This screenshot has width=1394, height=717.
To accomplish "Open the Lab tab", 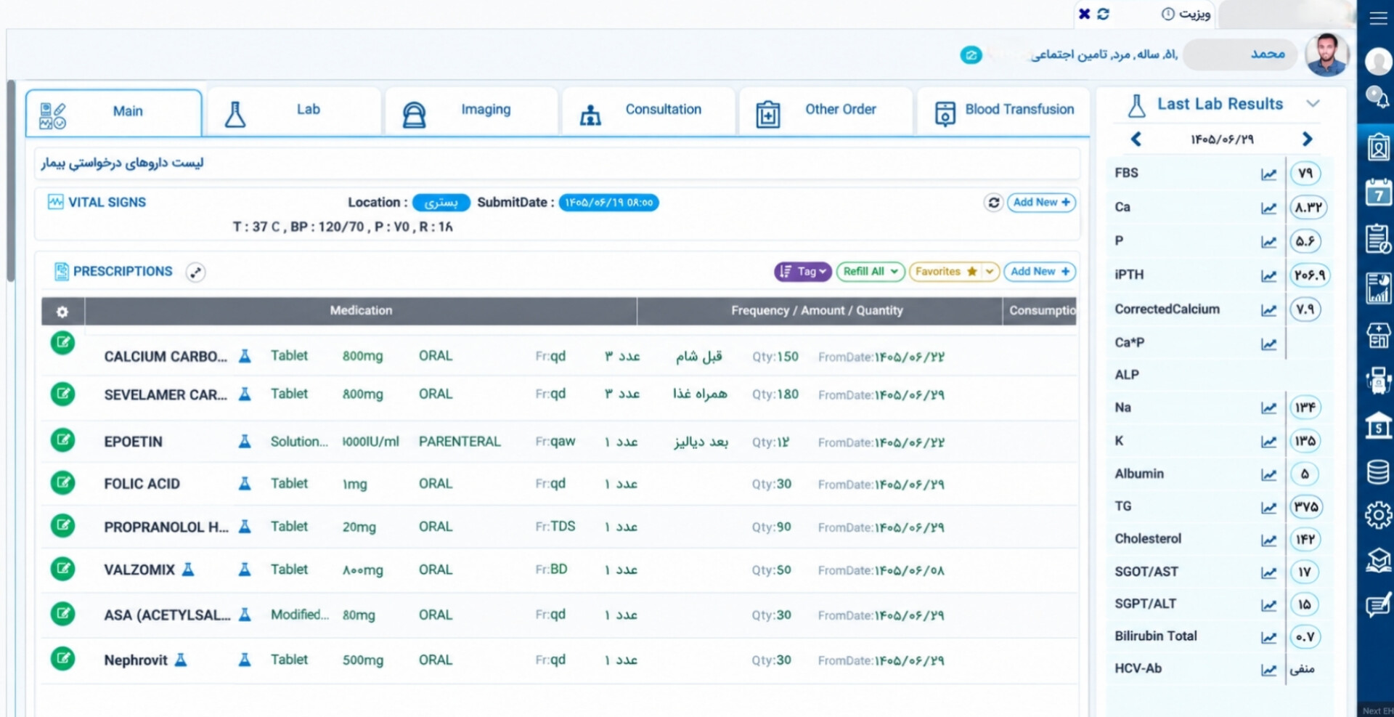I will (294, 111).
